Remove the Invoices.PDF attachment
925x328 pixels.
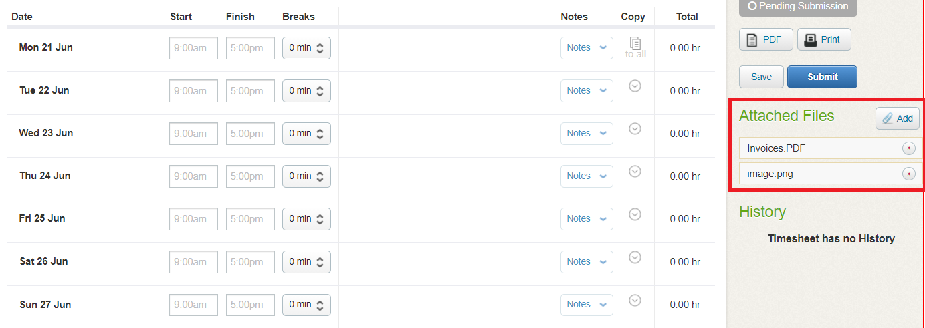908,148
